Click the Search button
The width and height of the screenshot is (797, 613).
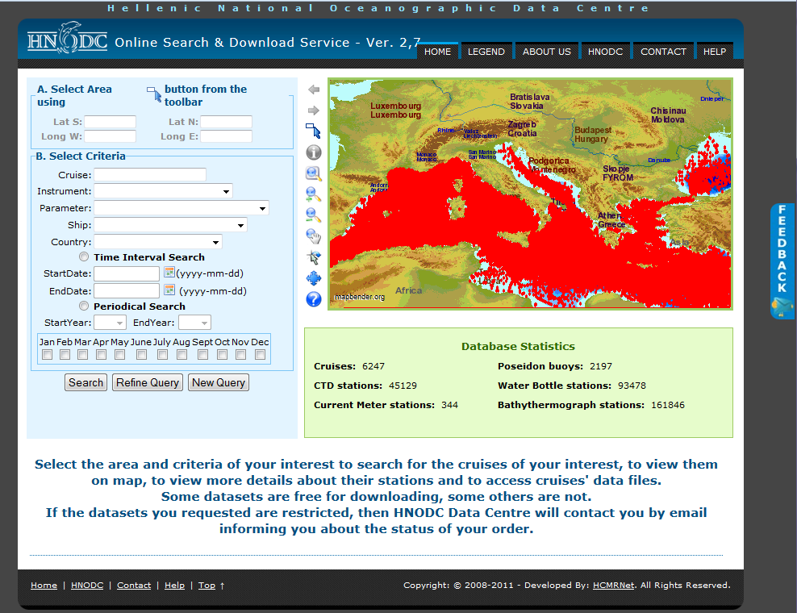(x=86, y=382)
